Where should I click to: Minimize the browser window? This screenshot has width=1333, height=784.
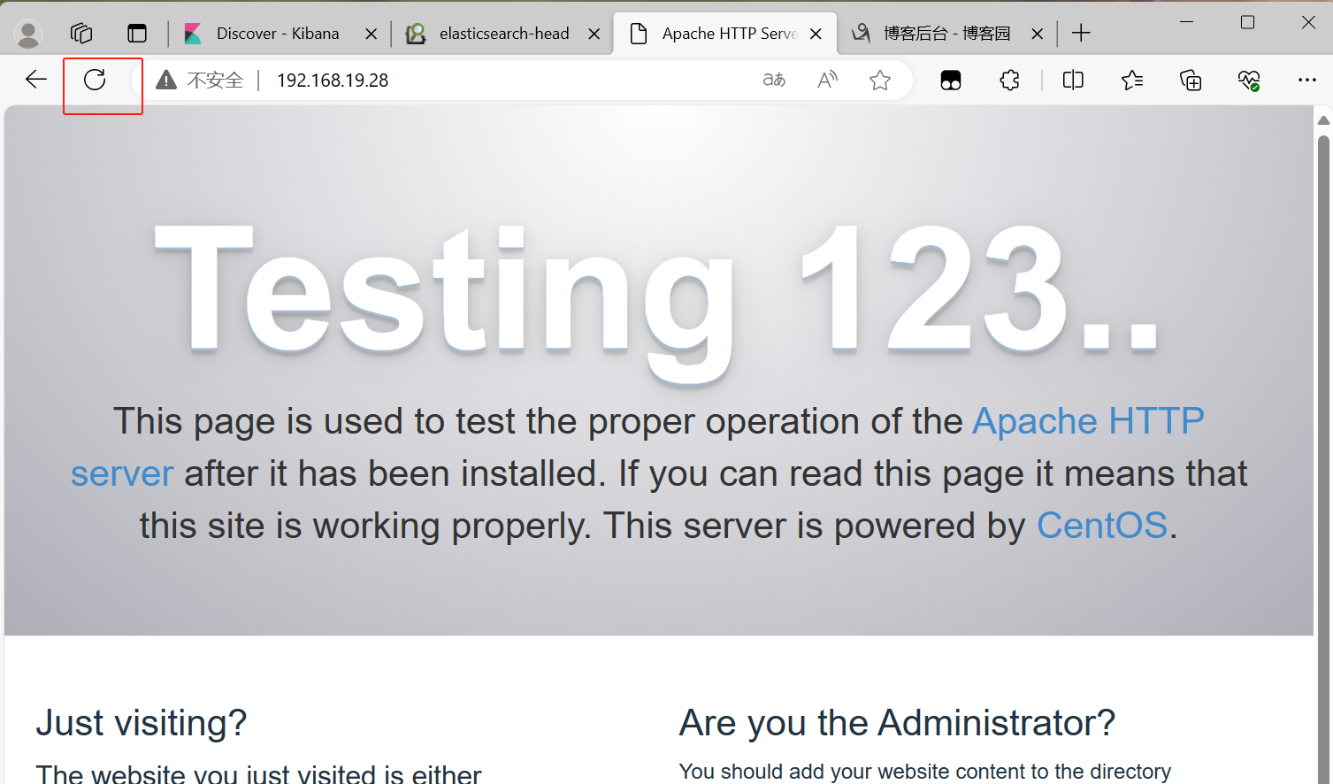click(x=1187, y=22)
